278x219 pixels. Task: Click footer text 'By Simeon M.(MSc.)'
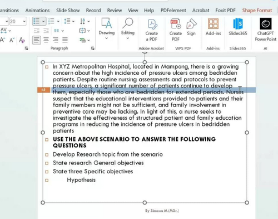(x=162, y=211)
